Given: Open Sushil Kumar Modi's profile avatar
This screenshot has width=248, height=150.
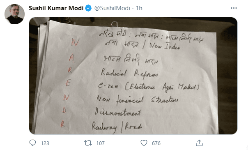Looking at the screenshot, I should coord(14,14).
